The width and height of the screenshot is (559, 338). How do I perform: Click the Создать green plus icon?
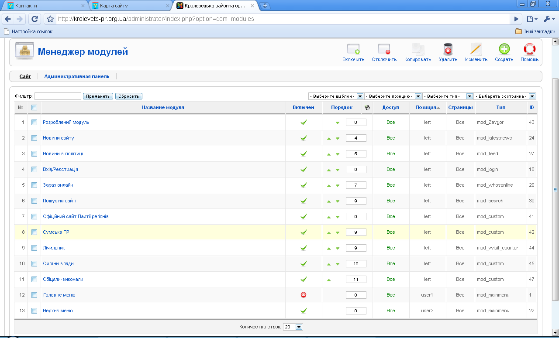coord(504,49)
